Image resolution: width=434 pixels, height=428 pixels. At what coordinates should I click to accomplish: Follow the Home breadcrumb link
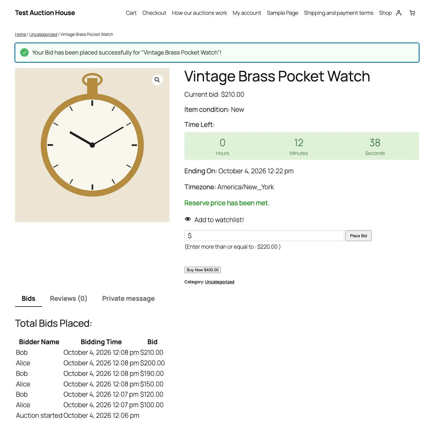tap(20, 34)
